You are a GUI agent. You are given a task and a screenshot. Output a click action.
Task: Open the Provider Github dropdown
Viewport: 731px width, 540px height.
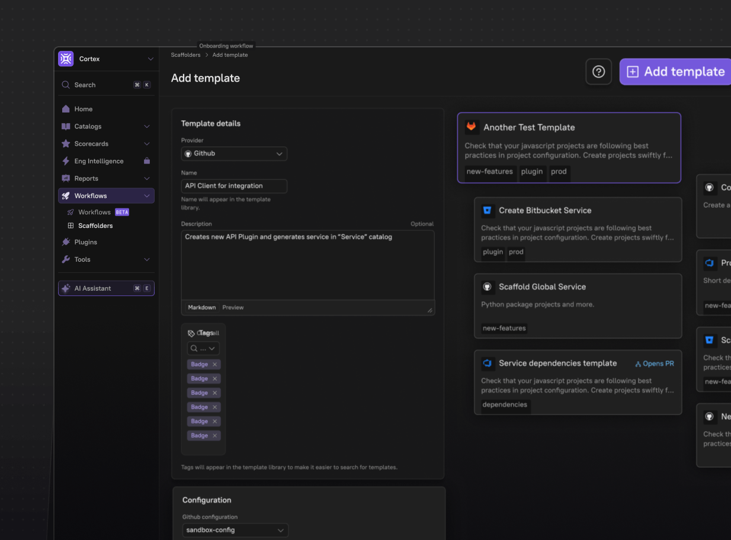234,154
